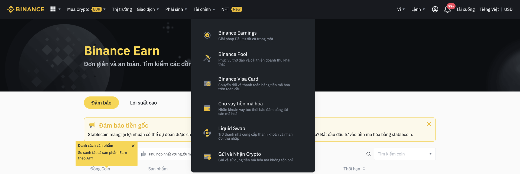The width and height of the screenshot is (520, 174).
Task: Open the notifications bell icon
Action: click(x=447, y=9)
